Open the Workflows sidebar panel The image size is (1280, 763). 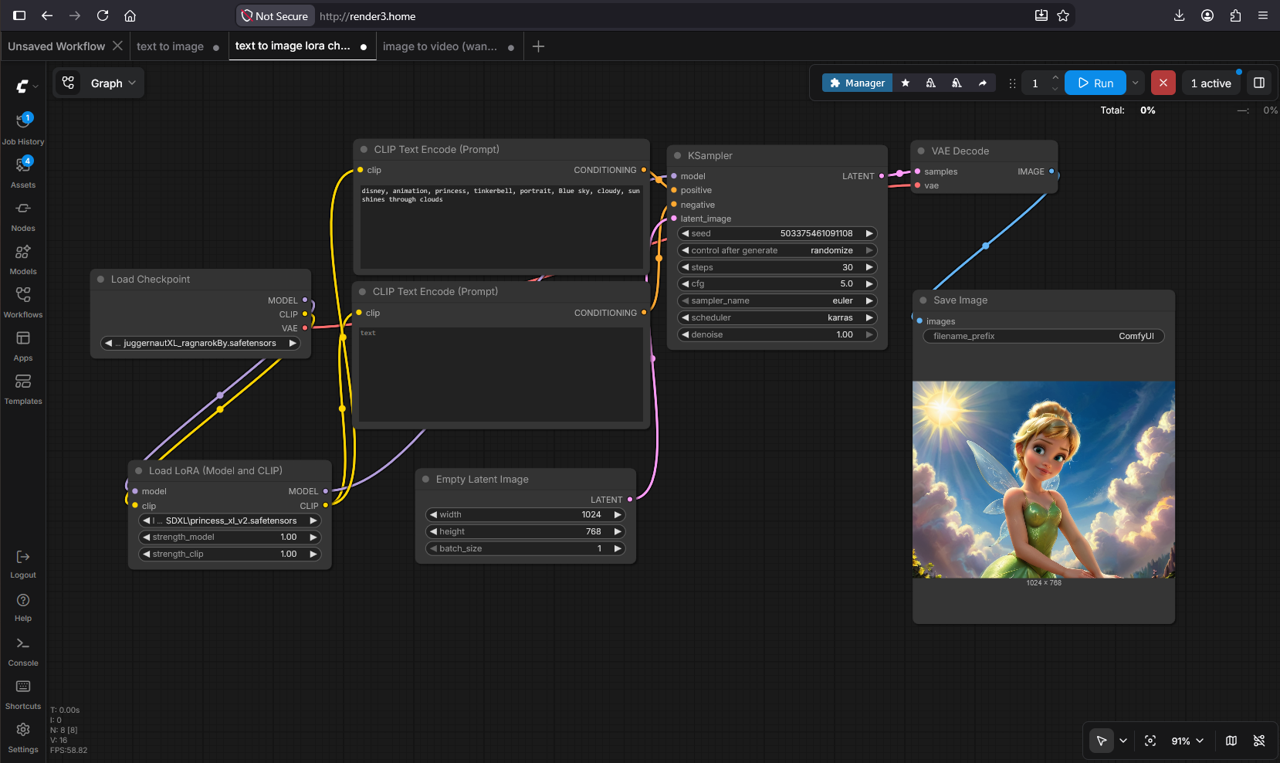tap(23, 302)
